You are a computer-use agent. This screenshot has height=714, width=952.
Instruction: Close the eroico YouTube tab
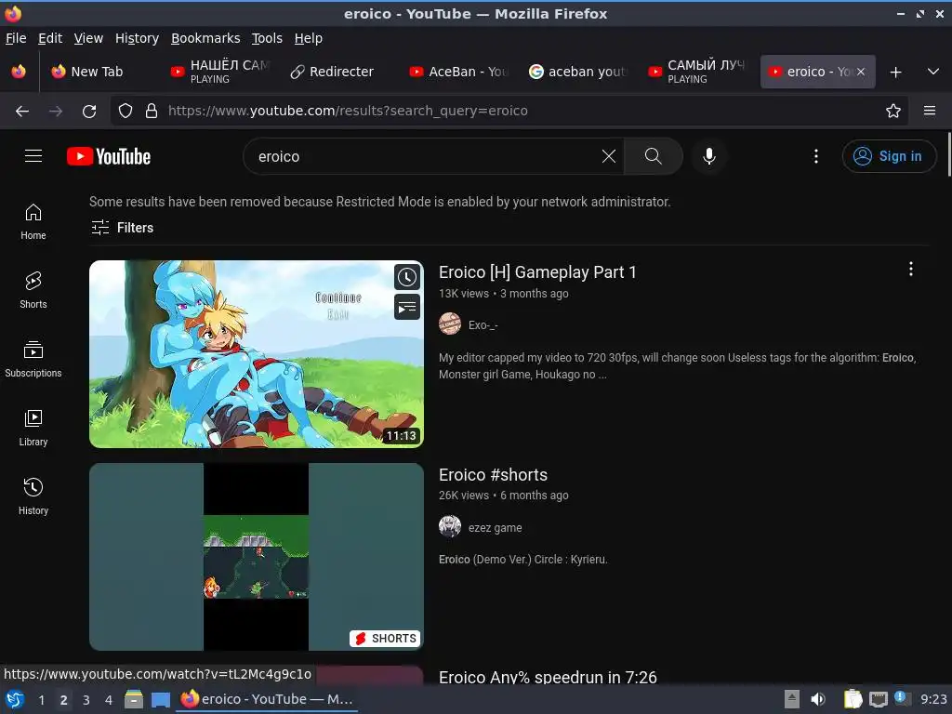point(861,72)
